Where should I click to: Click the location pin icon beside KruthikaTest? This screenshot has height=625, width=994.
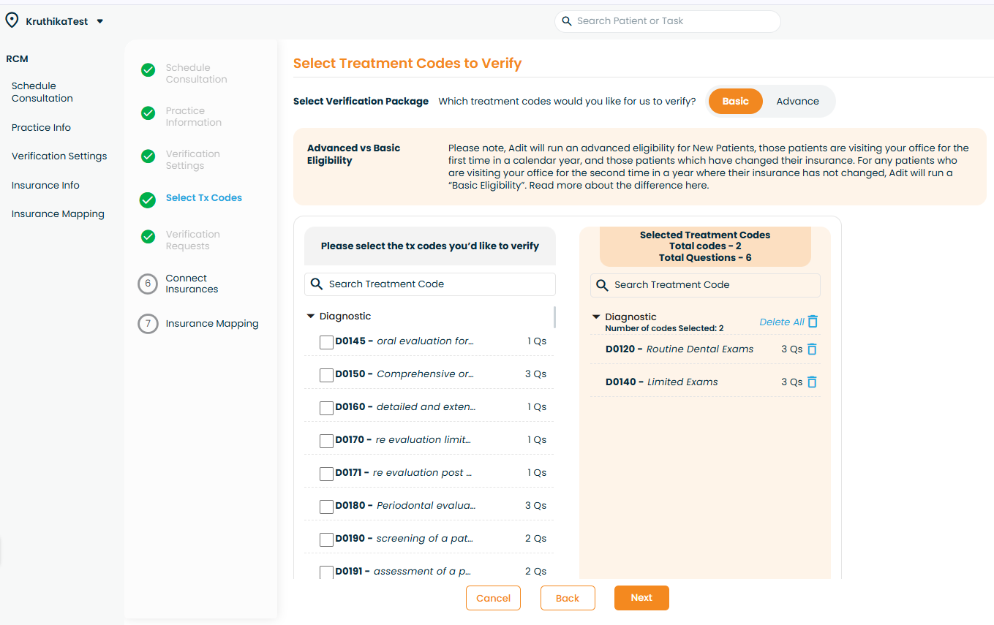tap(12, 20)
